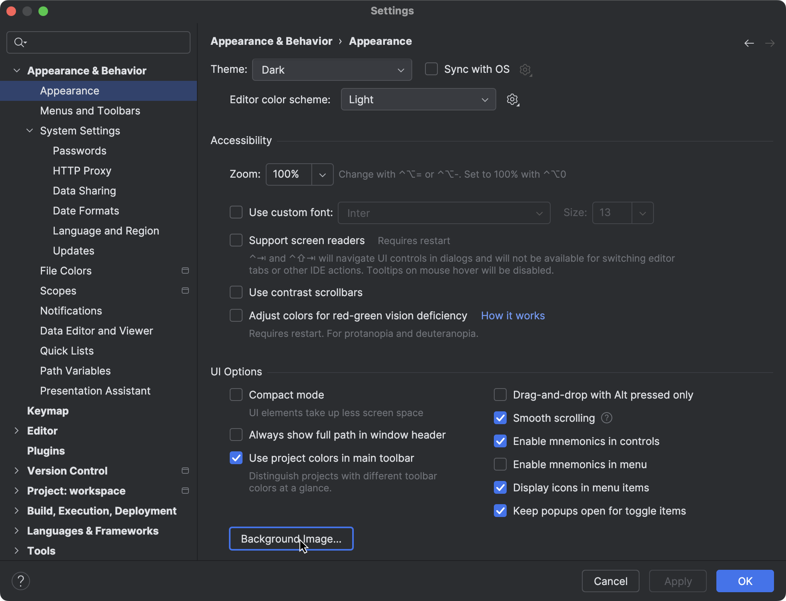The height and width of the screenshot is (601, 786).
Task: Open the Zoom percentage dropdown
Action: click(x=323, y=174)
